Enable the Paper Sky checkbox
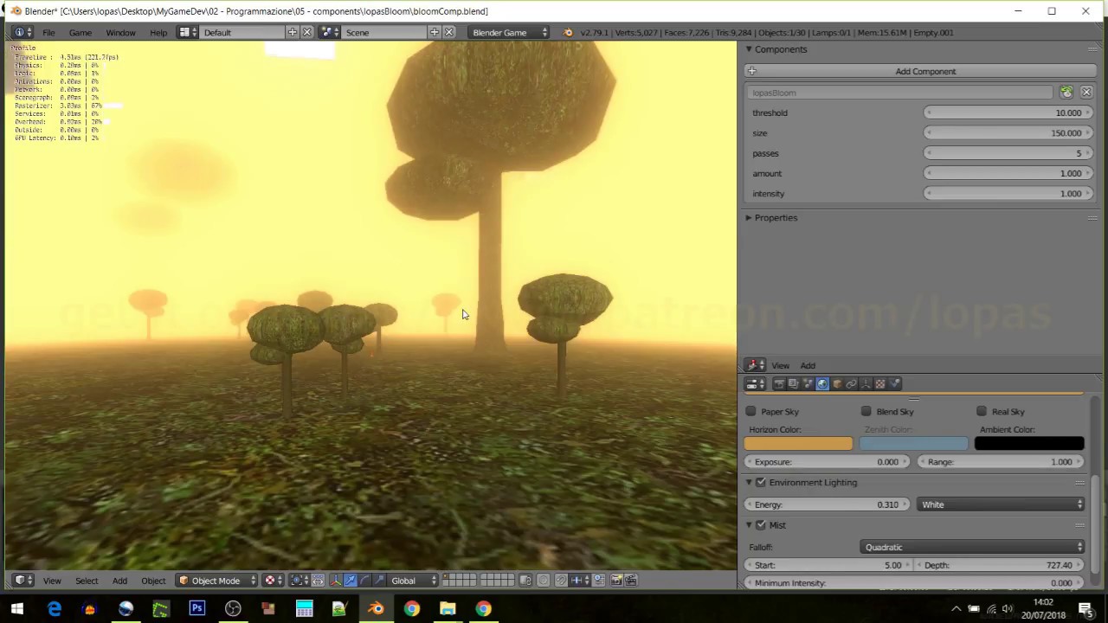The width and height of the screenshot is (1108, 623). [x=750, y=411]
